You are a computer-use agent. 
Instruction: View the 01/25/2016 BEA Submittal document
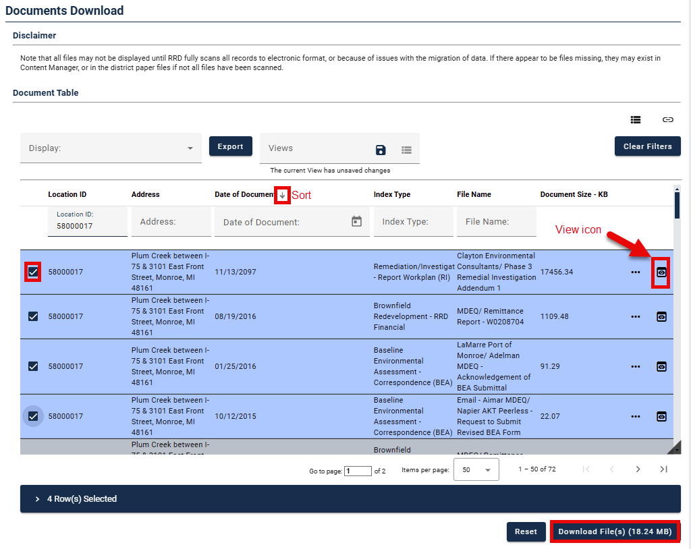point(661,366)
